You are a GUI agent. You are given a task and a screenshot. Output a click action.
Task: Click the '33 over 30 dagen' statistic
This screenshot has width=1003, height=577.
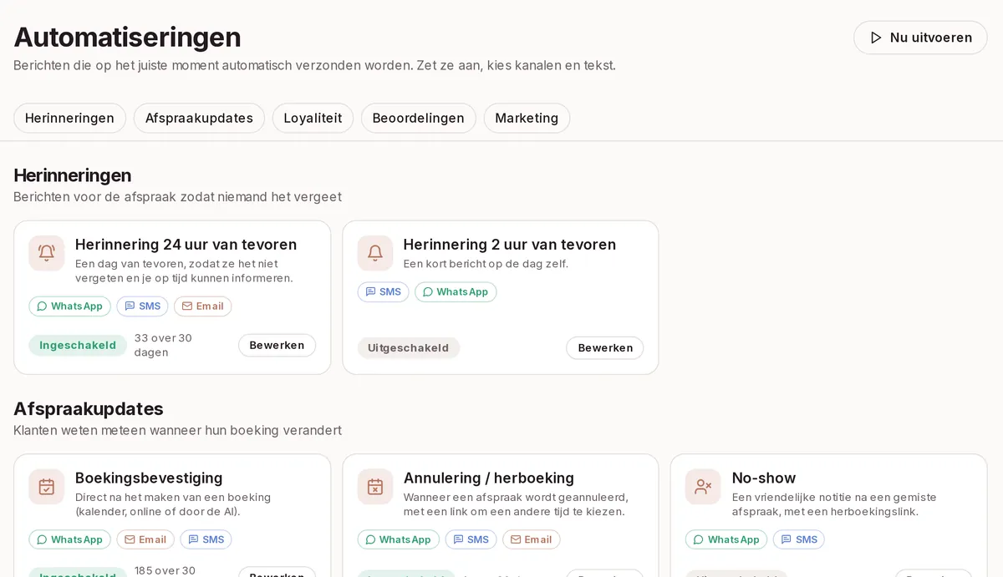[163, 346]
